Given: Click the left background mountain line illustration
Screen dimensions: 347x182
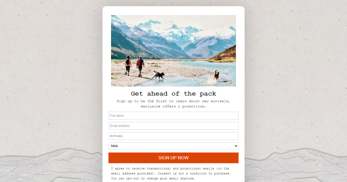Looking at the screenshot, I should click(51, 165).
